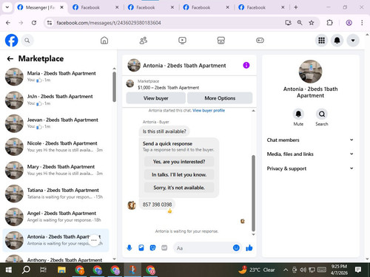Open the three-dot menu on Antonia's chat row

click(94, 240)
